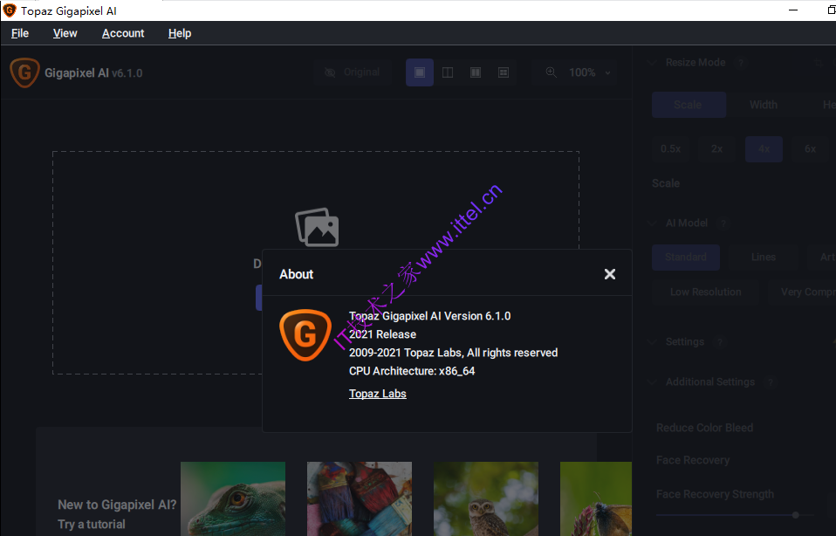This screenshot has height=536, width=836.
Task: Close the About dialog
Action: [x=609, y=274]
